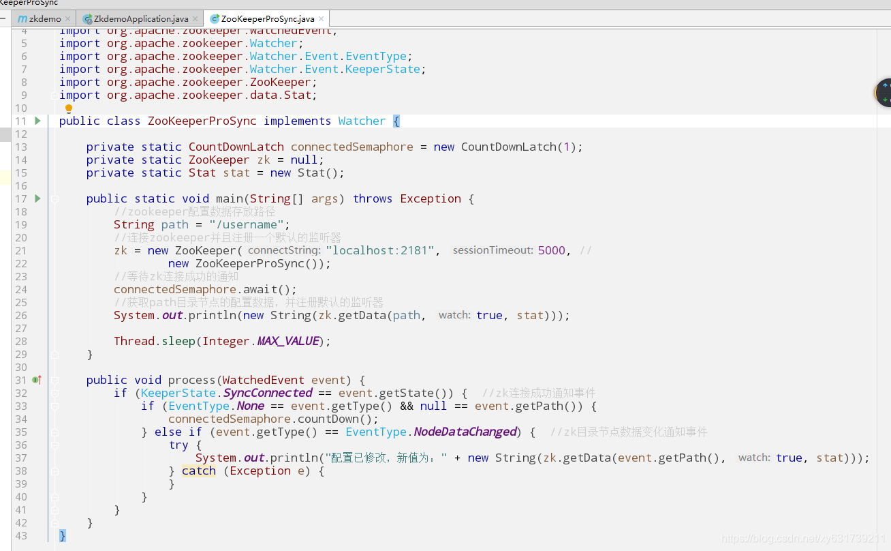Close the ZkdemoApplication.java tab
Viewport: 891px width, 551px height.
coord(196,19)
